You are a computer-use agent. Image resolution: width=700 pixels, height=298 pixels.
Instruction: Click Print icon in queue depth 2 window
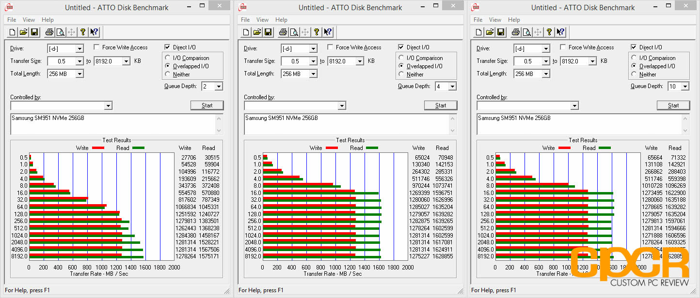(x=49, y=32)
